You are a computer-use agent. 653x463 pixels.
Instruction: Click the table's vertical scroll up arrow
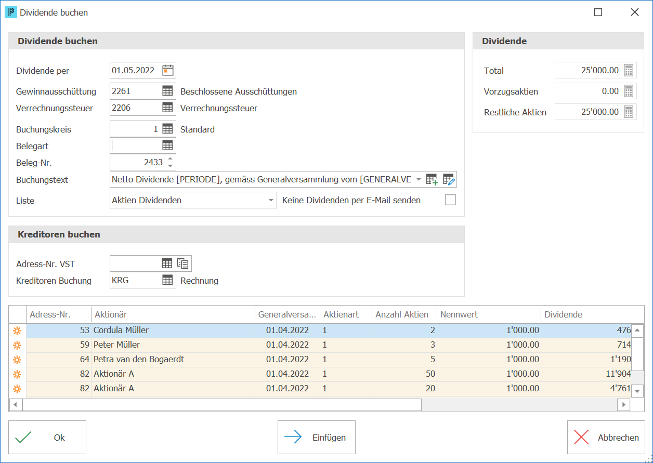pyautogui.click(x=638, y=330)
